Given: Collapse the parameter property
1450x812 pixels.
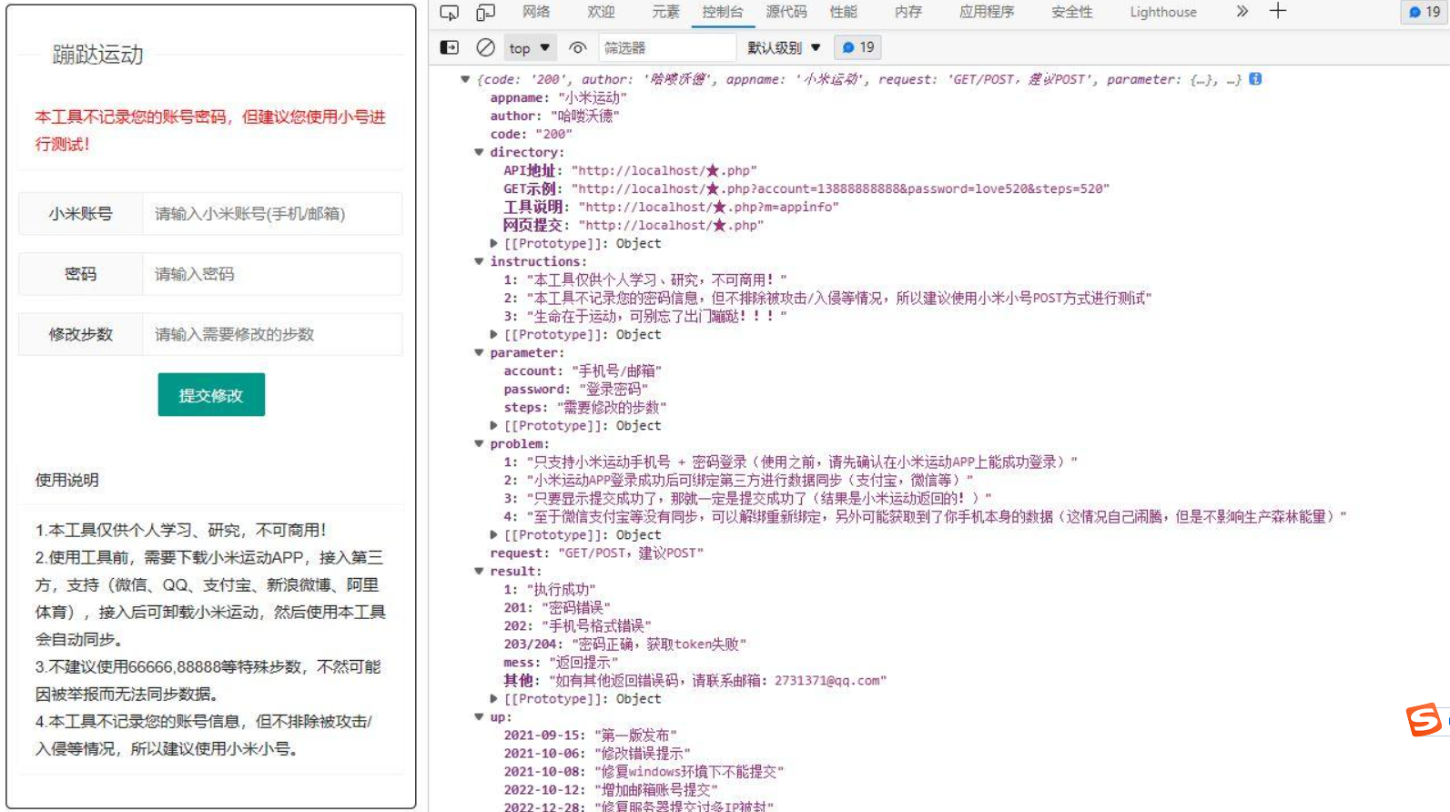Looking at the screenshot, I should coord(479,352).
